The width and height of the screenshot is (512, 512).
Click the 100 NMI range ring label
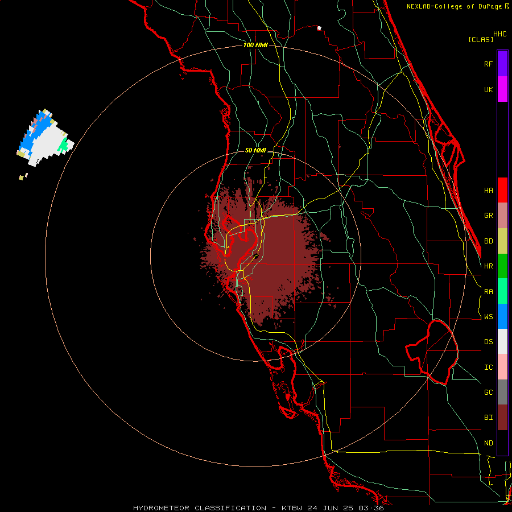point(255,45)
